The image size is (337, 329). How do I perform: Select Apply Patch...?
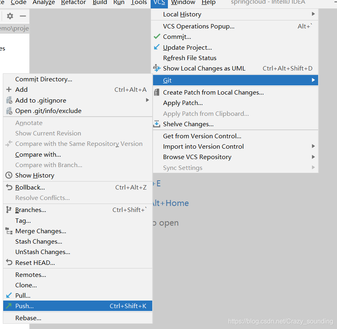[235, 103]
